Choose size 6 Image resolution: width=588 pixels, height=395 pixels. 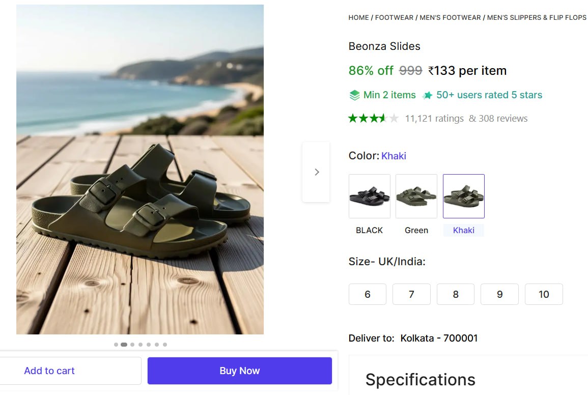coord(368,294)
